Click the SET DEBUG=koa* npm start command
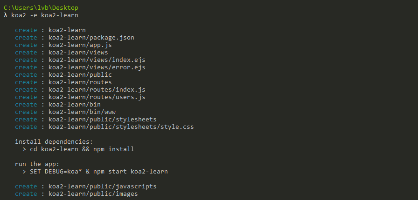 tap(99, 172)
